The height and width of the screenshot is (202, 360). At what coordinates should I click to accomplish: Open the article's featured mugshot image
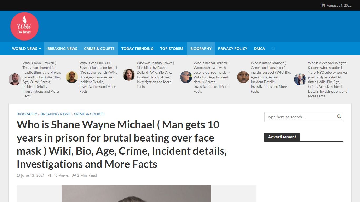pos(137,194)
